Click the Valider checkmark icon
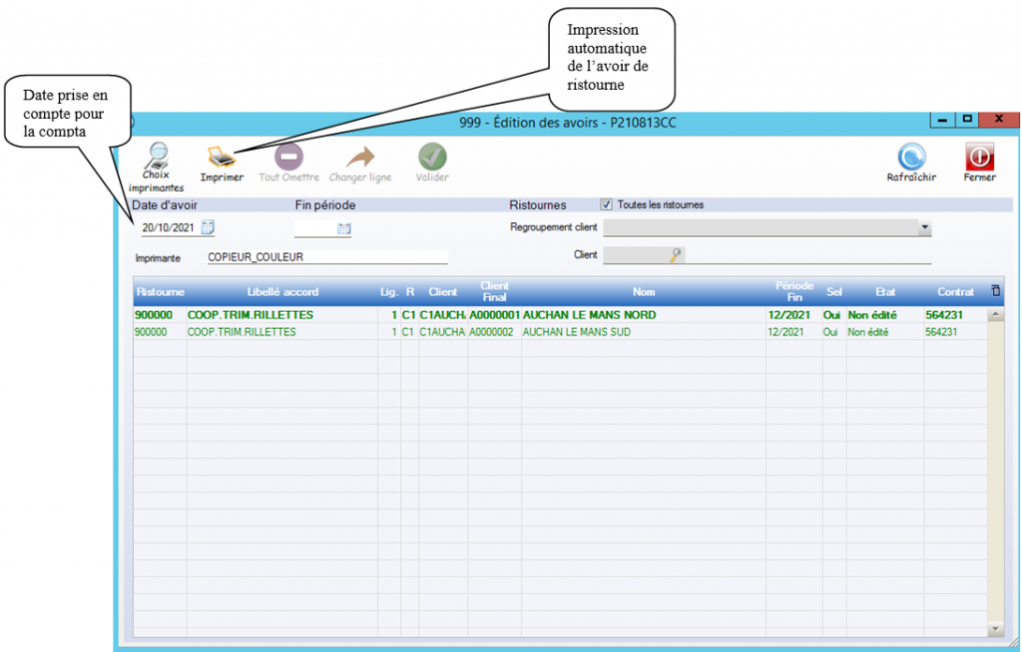 click(432, 159)
